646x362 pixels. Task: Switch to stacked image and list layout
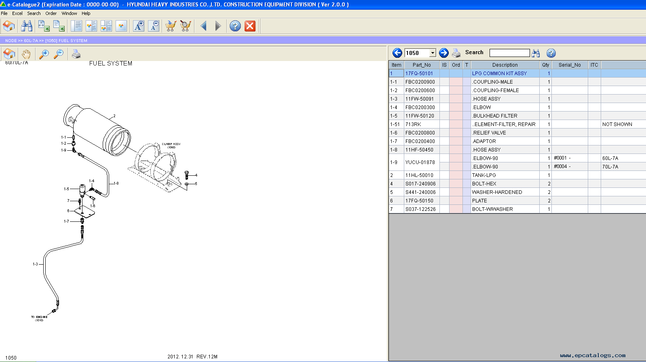point(106,26)
